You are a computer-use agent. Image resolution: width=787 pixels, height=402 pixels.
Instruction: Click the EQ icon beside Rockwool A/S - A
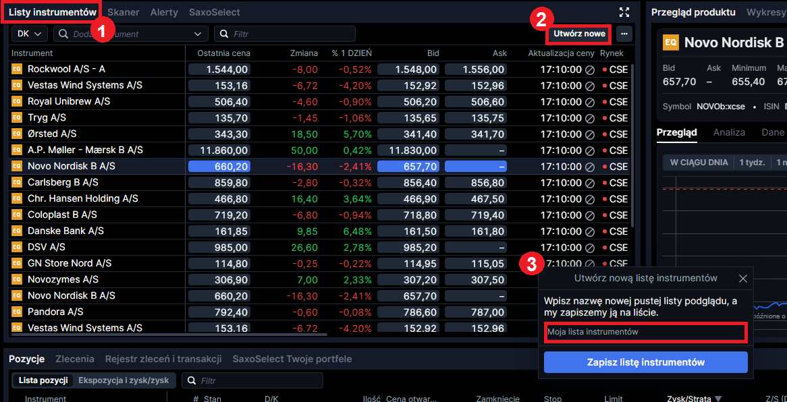click(17, 69)
